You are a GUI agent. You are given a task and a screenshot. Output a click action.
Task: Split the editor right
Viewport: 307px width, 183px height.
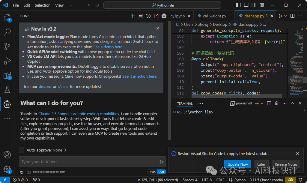(292, 16)
